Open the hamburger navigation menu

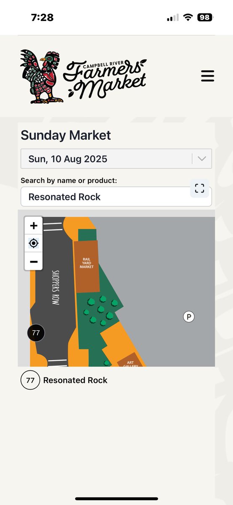coord(207,76)
